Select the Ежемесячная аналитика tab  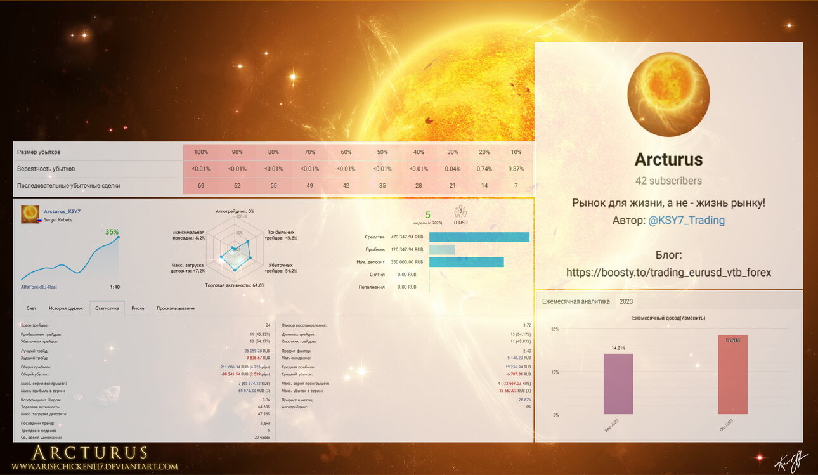(x=576, y=301)
